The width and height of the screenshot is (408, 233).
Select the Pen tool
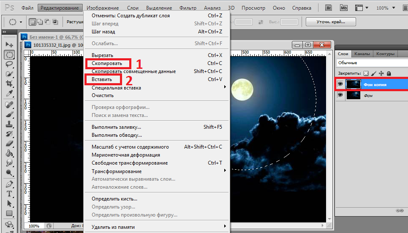(9, 184)
